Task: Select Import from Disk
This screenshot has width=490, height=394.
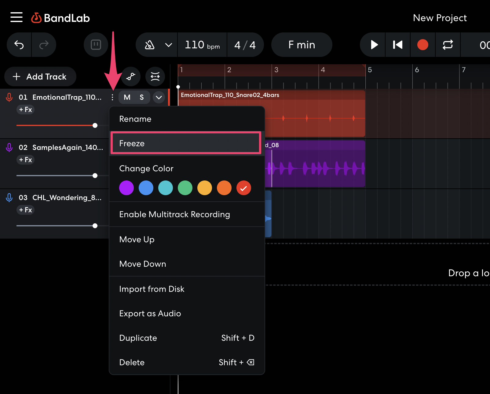Action: pyautogui.click(x=187, y=289)
